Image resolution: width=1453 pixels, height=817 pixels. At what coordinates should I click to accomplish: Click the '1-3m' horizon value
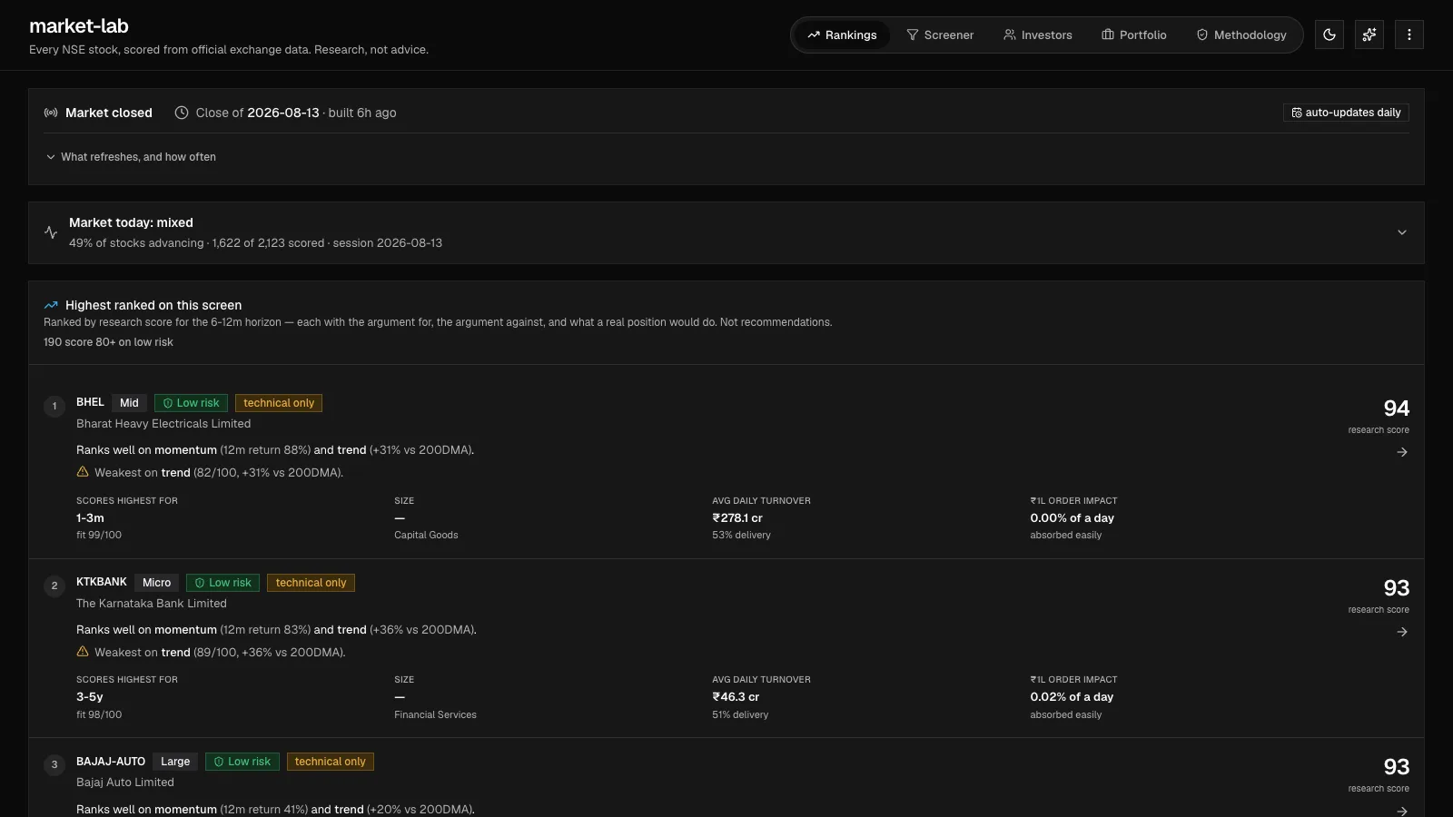click(x=90, y=518)
